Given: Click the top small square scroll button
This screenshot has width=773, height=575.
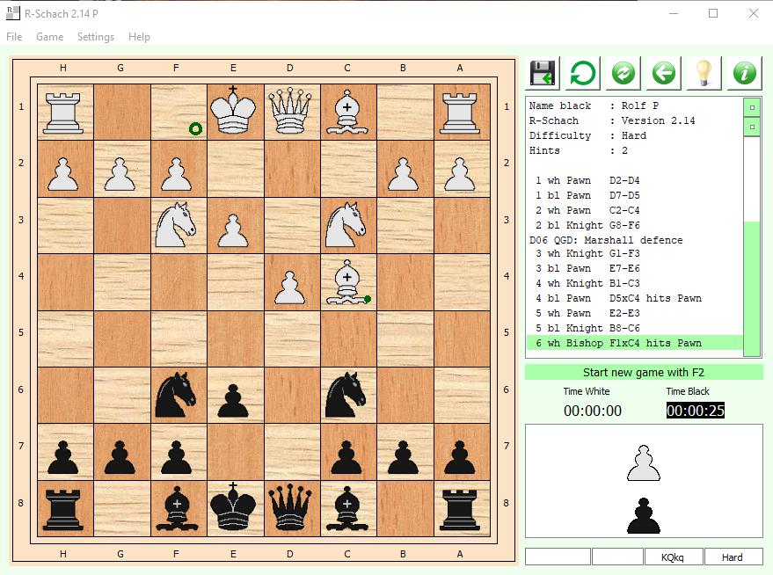Looking at the screenshot, I should [752, 108].
